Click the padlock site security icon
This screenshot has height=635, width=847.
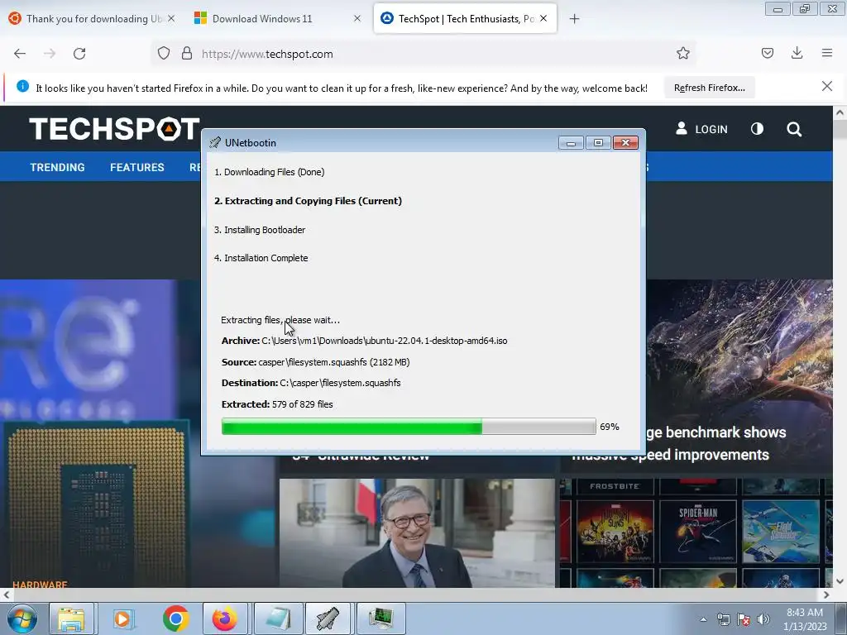click(x=187, y=54)
